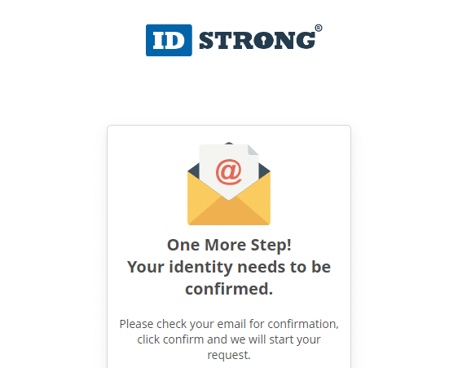Click the word 'confirmed.' in the heading

point(229,289)
